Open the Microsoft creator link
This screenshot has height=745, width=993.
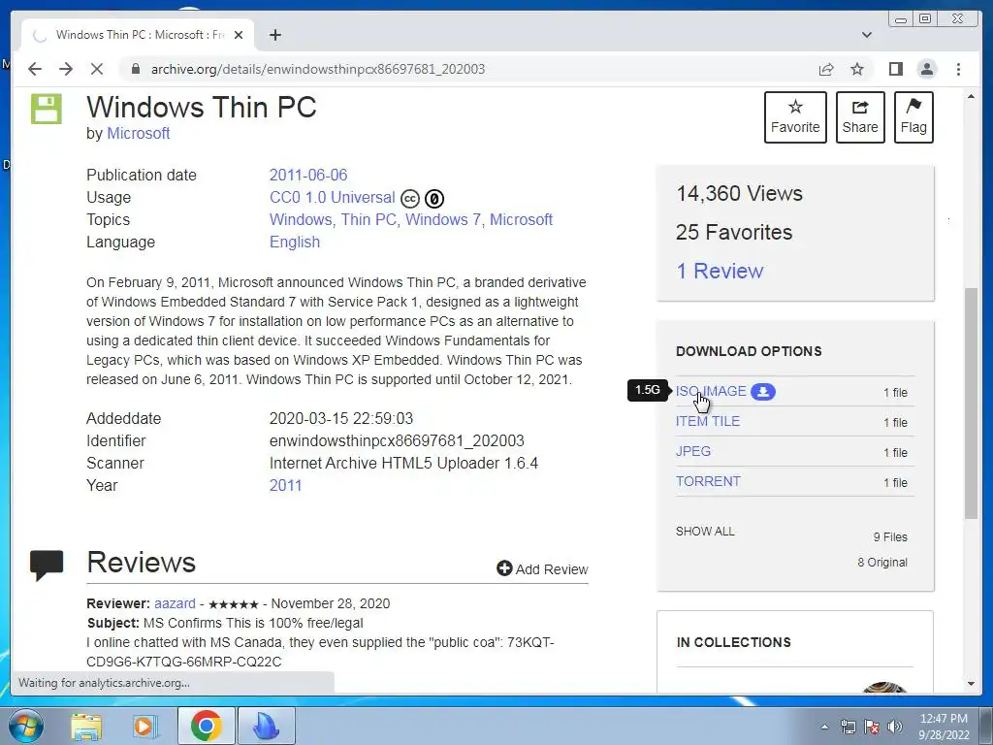pos(138,133)
